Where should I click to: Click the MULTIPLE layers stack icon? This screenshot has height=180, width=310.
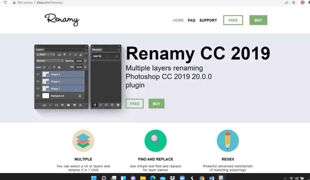point(83,141)
